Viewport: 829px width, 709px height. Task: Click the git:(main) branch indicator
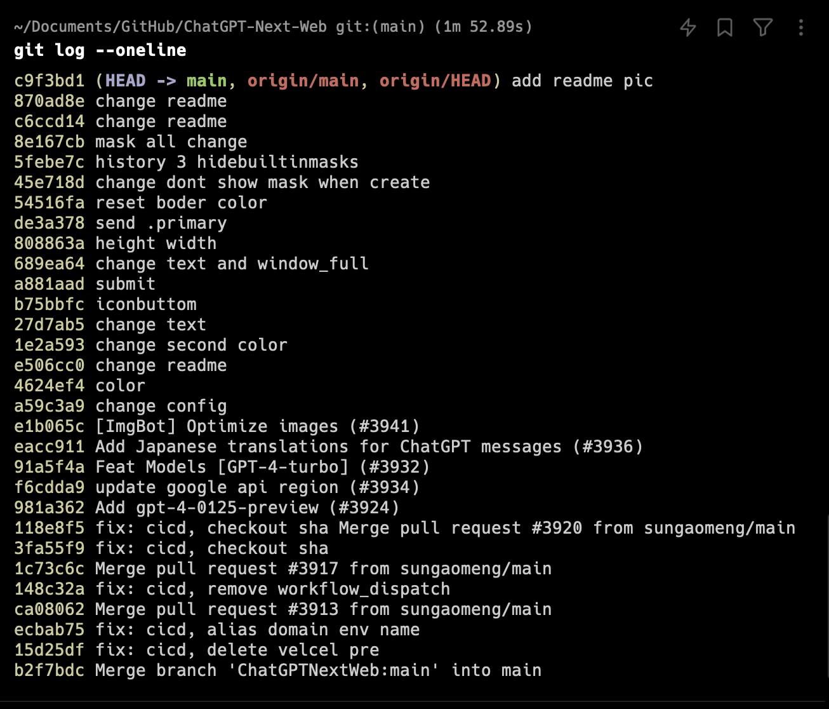(380, 27)
